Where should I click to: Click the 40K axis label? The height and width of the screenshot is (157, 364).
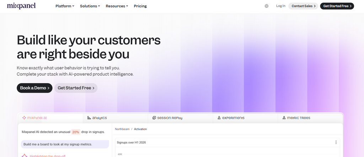[120, 154]
